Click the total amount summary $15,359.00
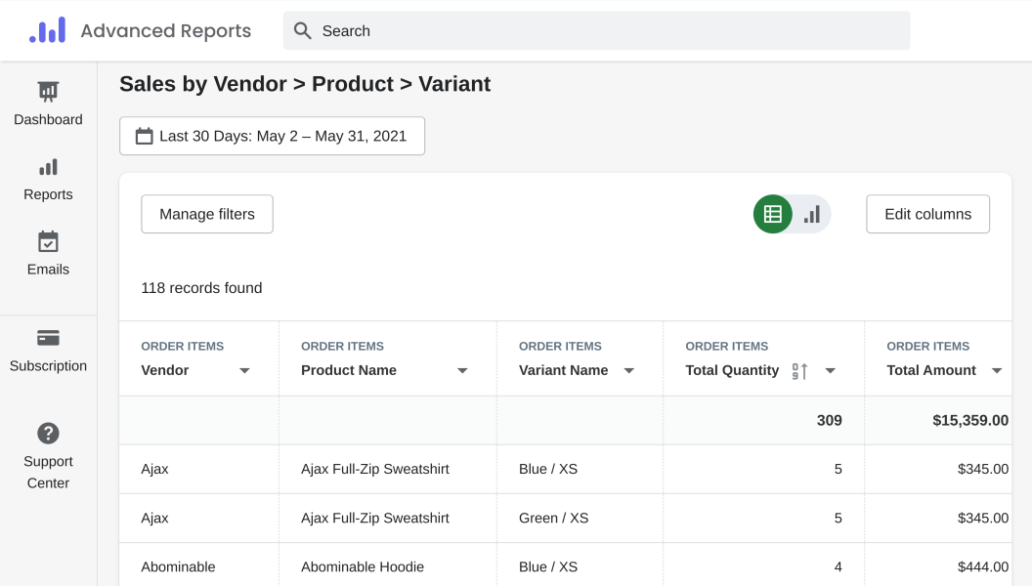This screenshot has height=586, width=1032. [x=970, y=420]
